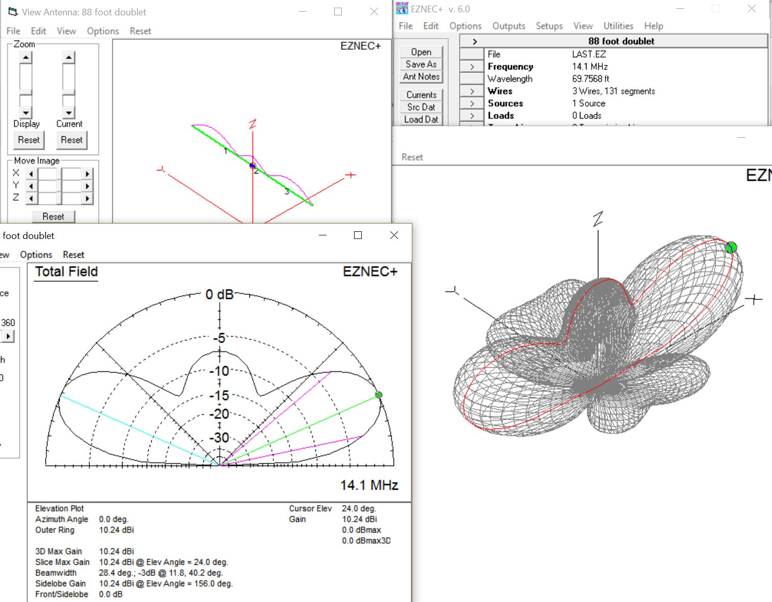Click the Current zoom scroll-down arrow

tap(68, 112)
